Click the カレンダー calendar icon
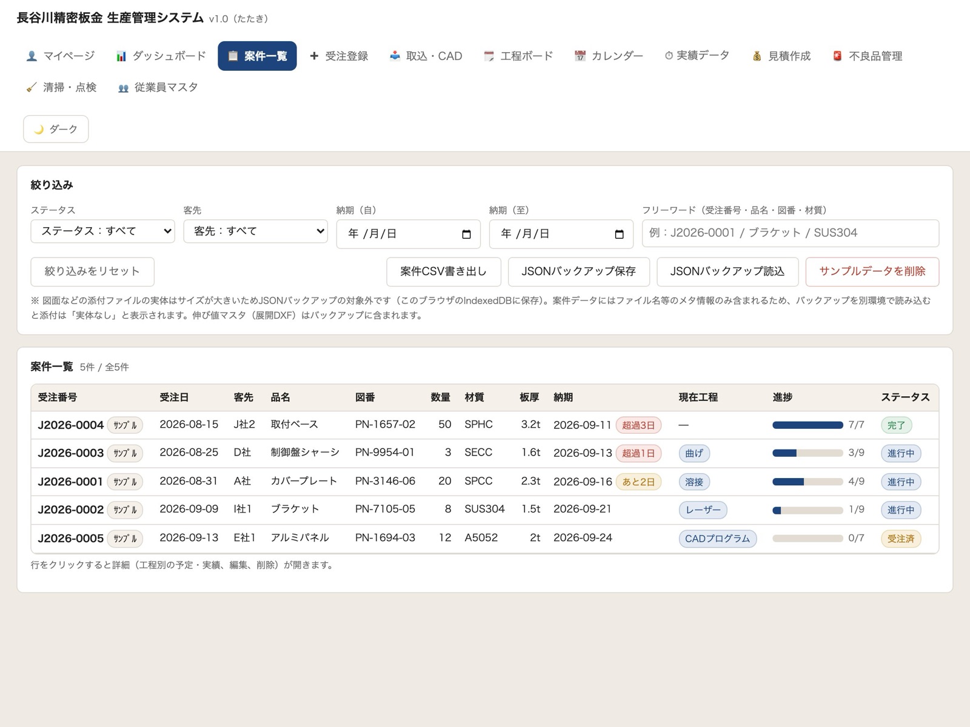970x727 pixels. [580, 56]
